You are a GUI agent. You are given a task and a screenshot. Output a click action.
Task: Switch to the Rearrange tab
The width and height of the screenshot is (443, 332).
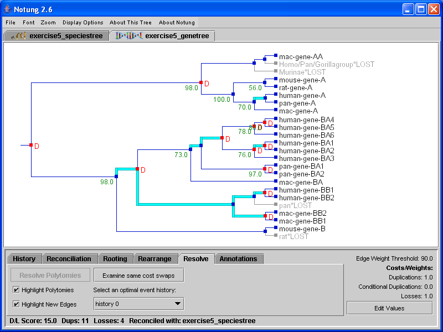click(x=154, y=259)
